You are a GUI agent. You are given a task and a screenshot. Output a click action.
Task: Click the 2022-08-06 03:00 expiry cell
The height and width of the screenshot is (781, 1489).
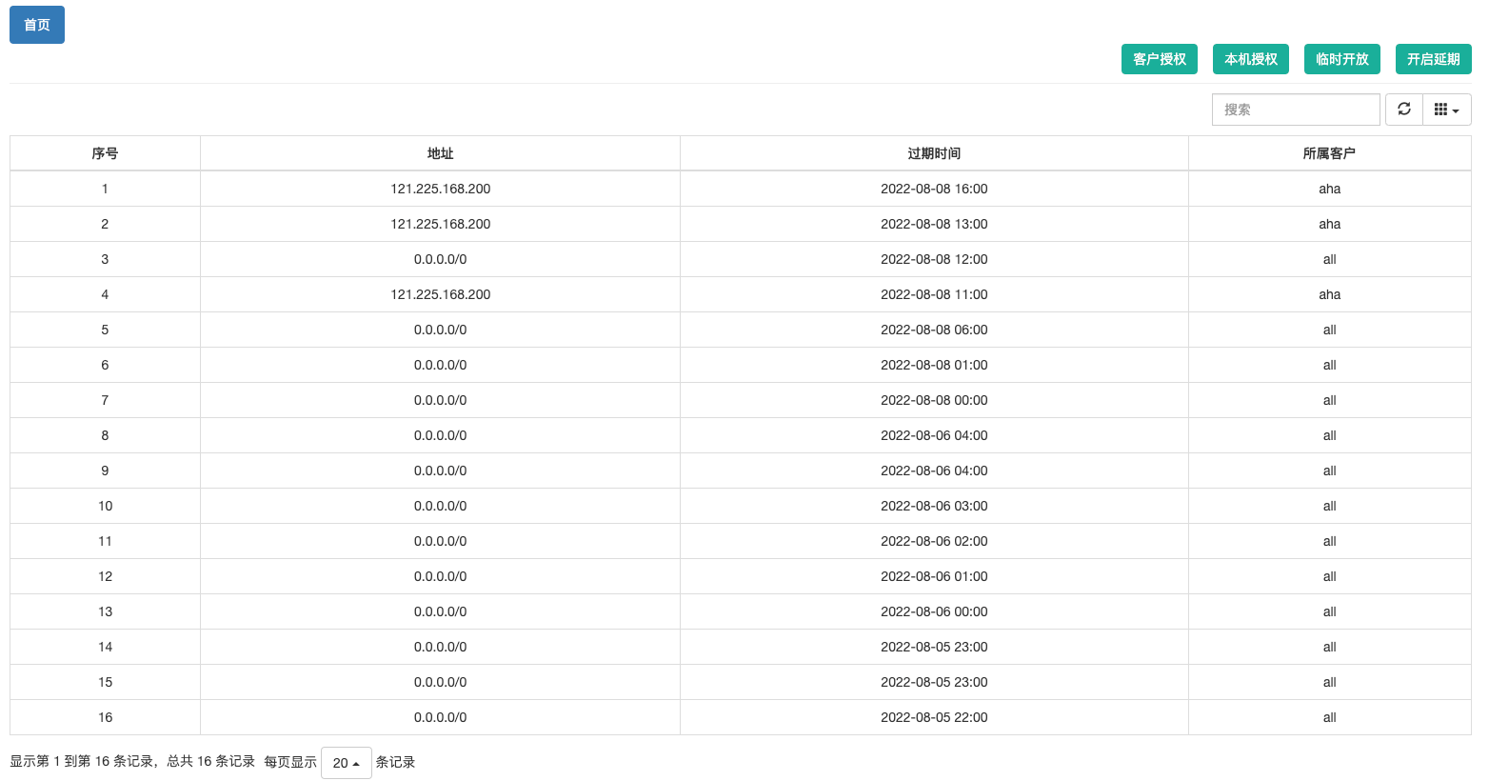pyautogui.click(x=934, y=506)
